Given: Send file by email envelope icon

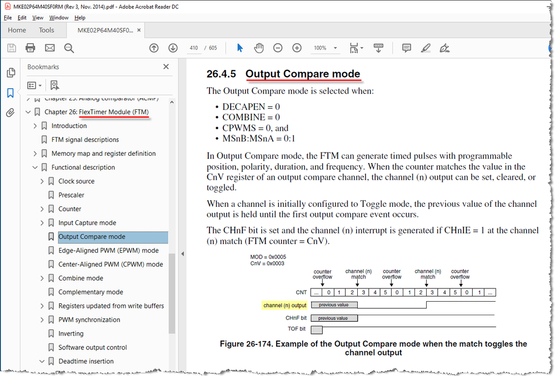Looking at the screenshot, I should pos(49,48).
